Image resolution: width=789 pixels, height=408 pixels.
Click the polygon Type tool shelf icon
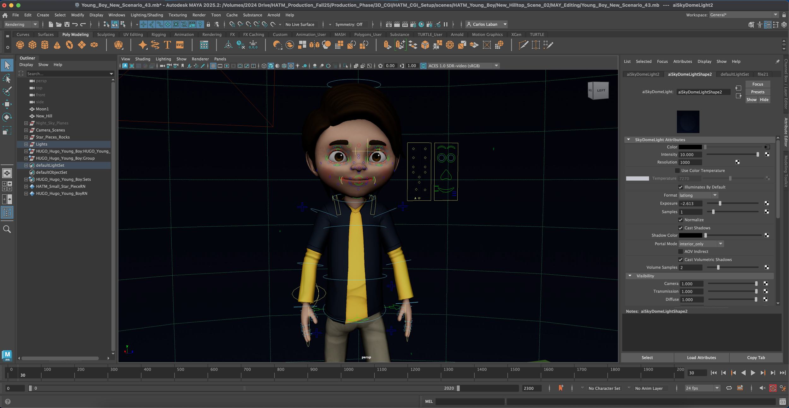coord(168,45)
